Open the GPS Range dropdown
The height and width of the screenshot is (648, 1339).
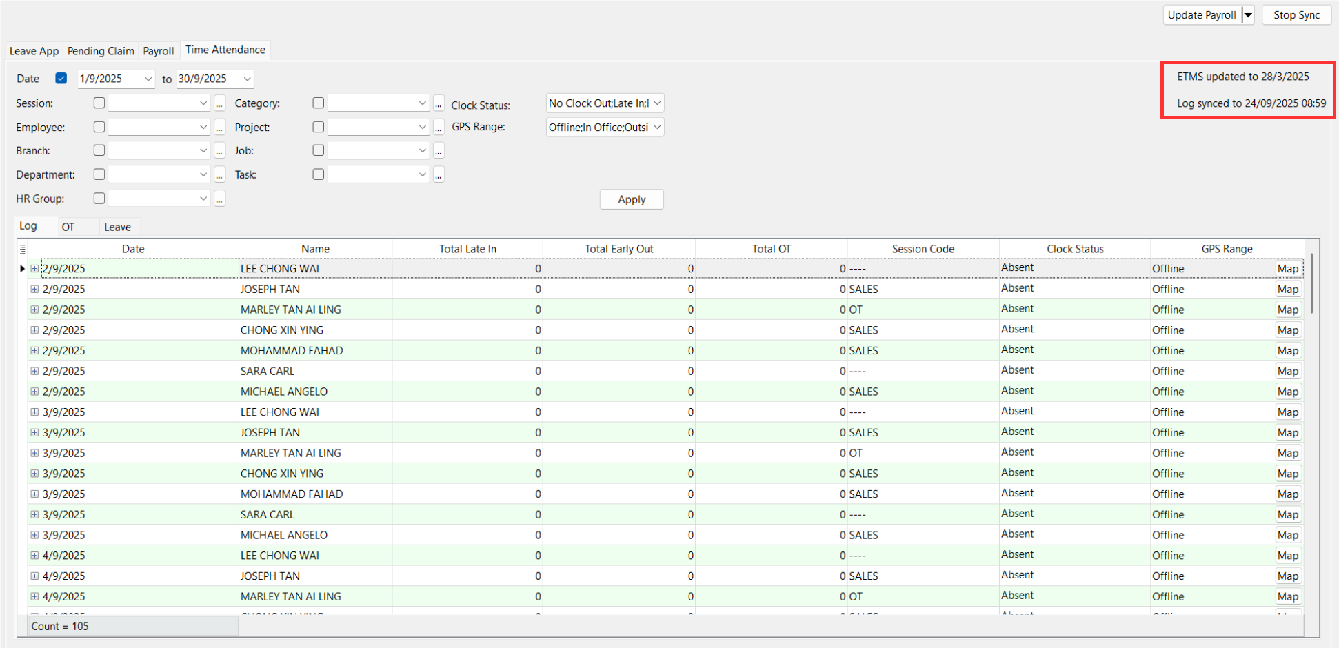tap(657, 128)
